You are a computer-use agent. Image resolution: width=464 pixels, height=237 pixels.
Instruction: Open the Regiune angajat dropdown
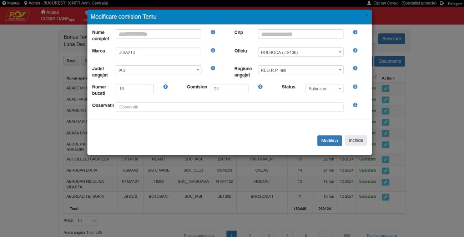pyautogui.click(x=301, y=70)
